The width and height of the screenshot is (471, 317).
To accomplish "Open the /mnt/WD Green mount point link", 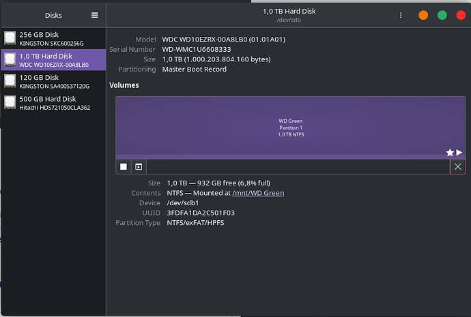I will click(x=258, y=193).
